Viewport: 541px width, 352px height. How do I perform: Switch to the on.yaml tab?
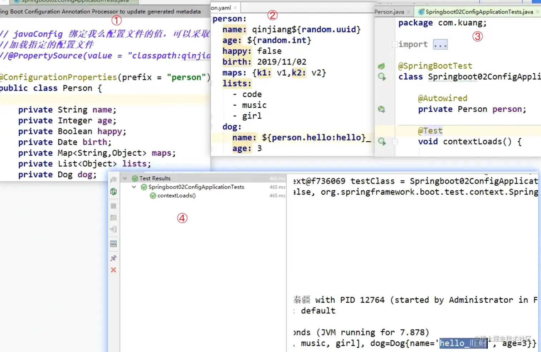[x=225, y=8]
